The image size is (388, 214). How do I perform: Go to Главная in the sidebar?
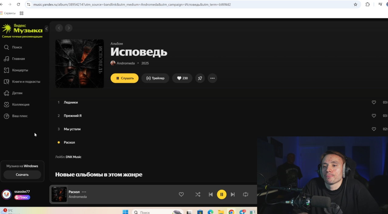pos(15,59)
